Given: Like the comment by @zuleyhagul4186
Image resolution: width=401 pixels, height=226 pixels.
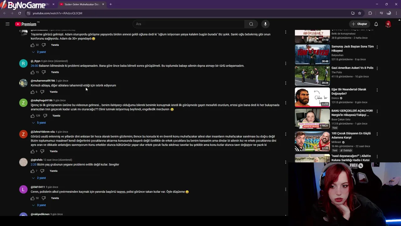Looking at the screenshot, I should pyautogui.click(x=33, y=116).
